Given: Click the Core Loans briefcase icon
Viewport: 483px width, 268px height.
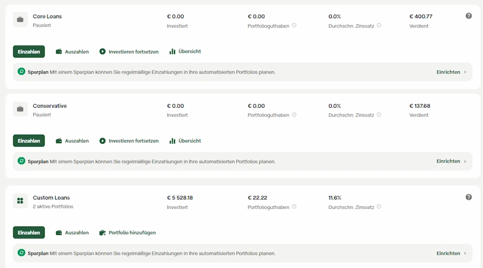Looking at the screenshot, I should click(20, 20).
